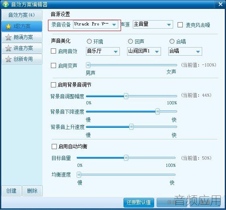Select the 回声 radio button

130,41
